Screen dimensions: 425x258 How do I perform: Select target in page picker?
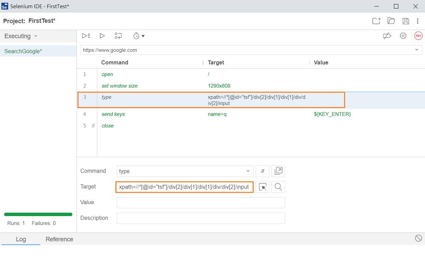(263, 187)
